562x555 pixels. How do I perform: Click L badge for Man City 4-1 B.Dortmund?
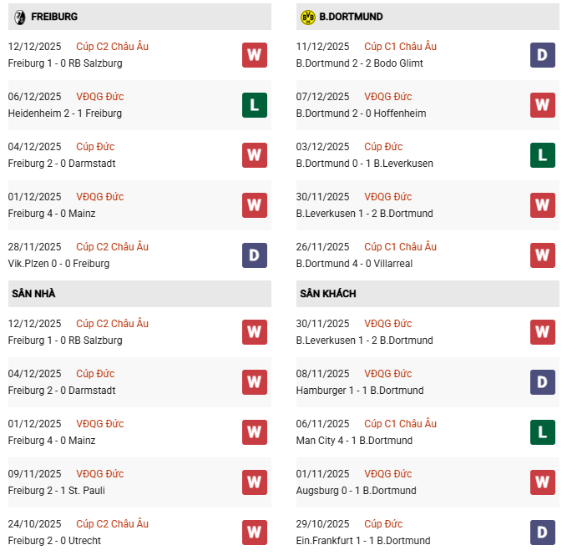pyautogui.click(x=543, y=432)
